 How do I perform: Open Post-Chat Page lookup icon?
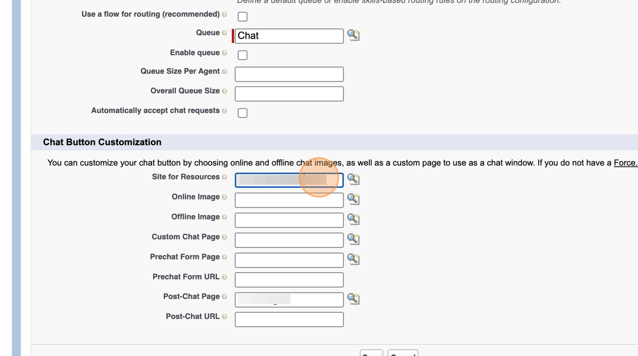point(353,299)
